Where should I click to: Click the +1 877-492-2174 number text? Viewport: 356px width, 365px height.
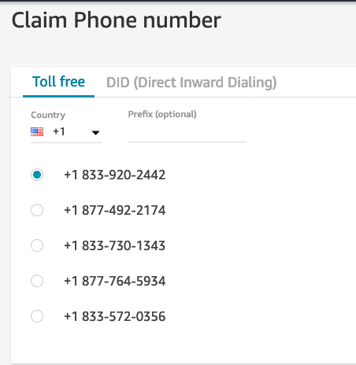[x=115, y=210]
